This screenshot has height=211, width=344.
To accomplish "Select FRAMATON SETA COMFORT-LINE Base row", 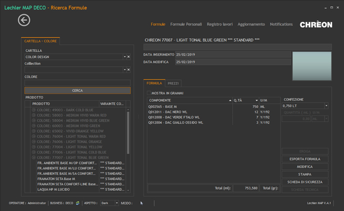I will coord(80,184).
